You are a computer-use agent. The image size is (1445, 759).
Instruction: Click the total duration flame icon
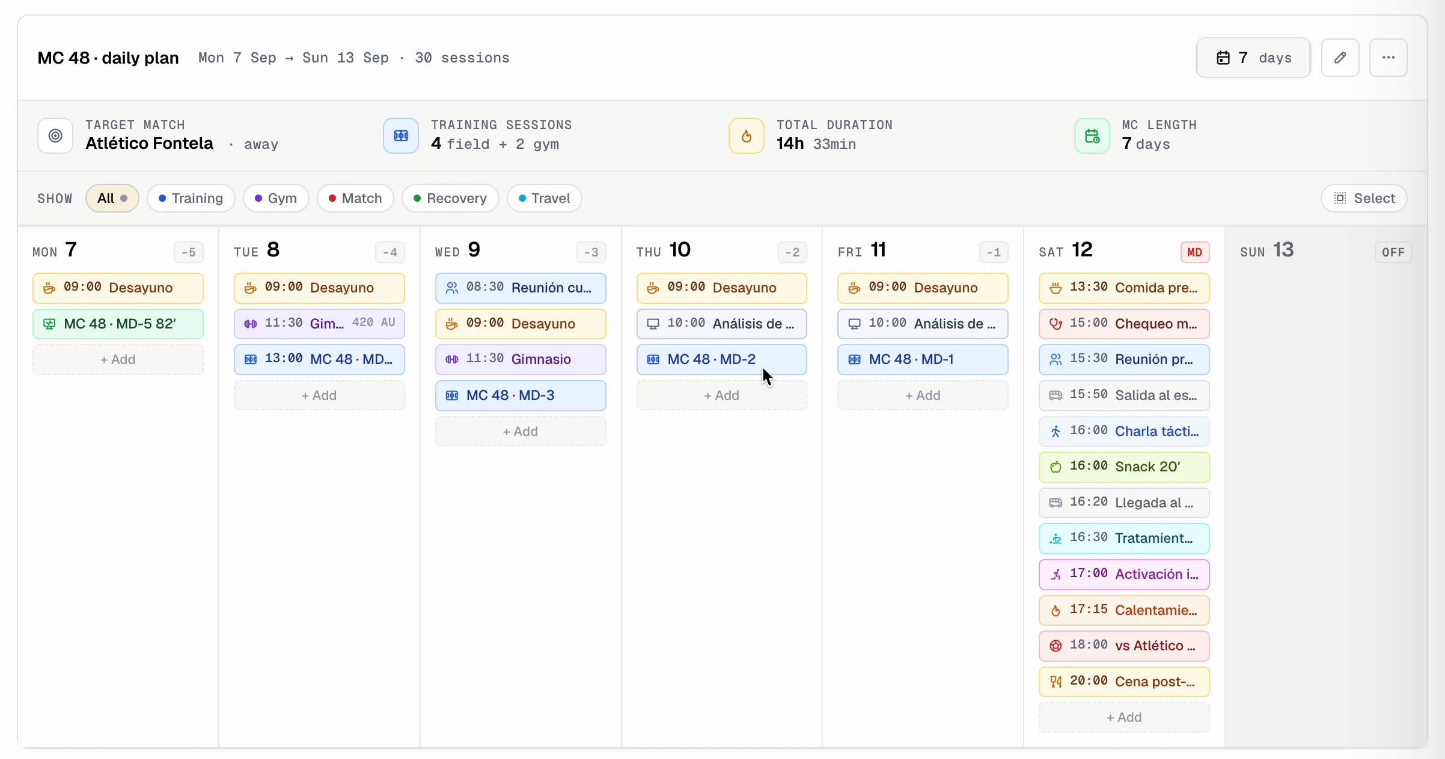coord(747,136)
